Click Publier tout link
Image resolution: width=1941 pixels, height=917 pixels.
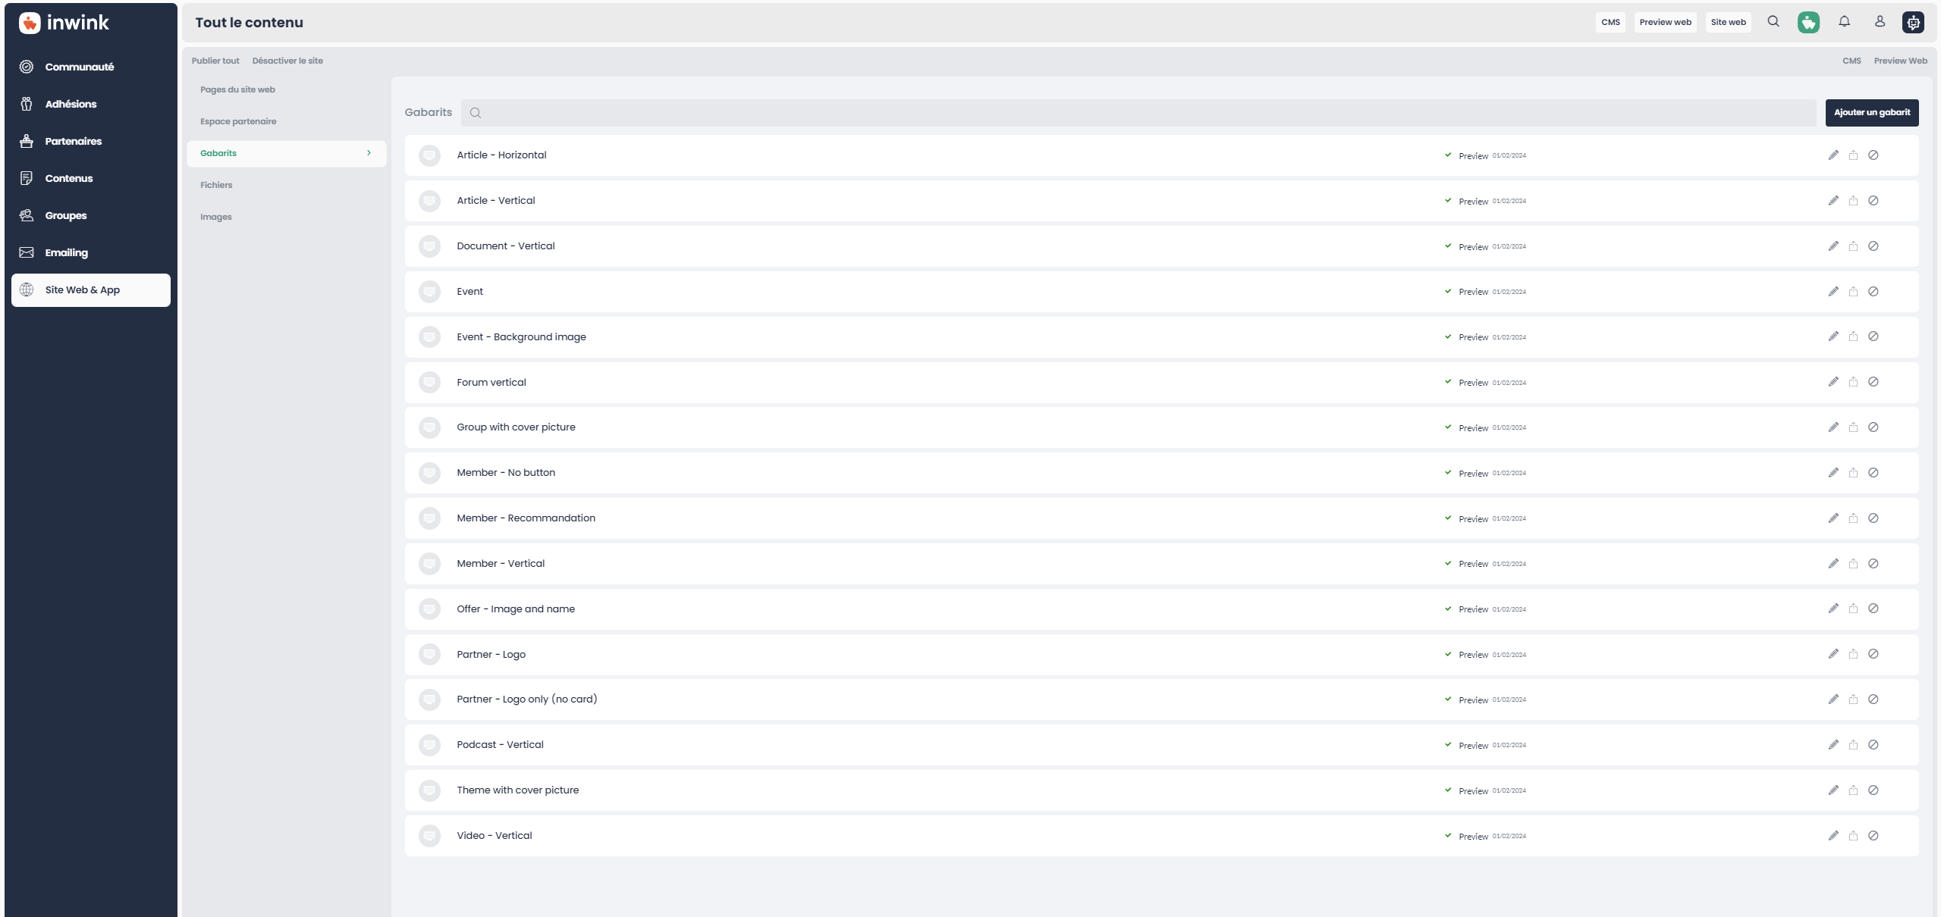(215, 61)
